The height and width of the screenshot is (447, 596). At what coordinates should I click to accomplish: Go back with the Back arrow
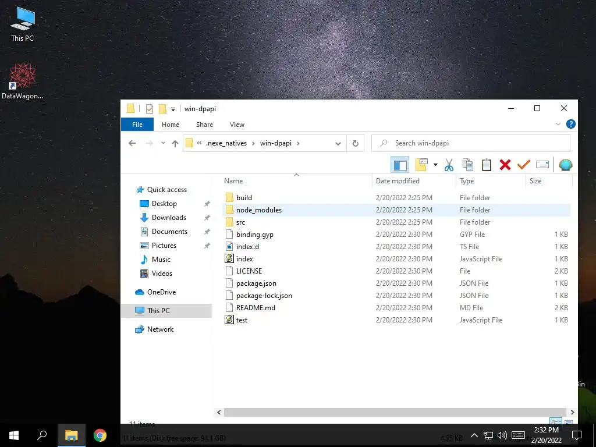click(x=132, y=143)
